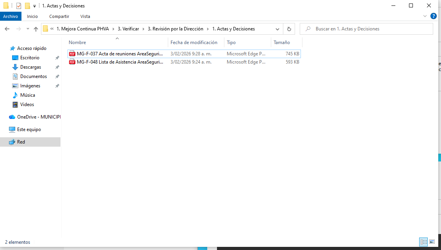Go back with the left arrow button
This screenshot has height=250, width=441.
coord(7,29)
